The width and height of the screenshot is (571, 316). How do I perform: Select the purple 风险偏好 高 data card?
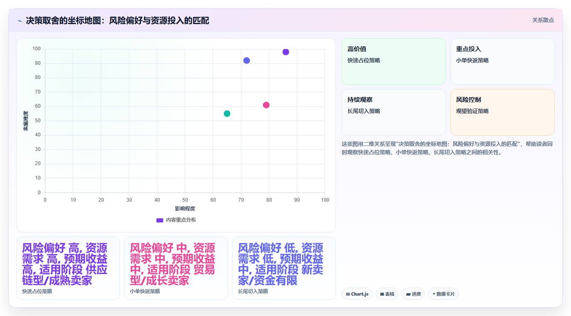pyautogui.click(x=68, y=268)
